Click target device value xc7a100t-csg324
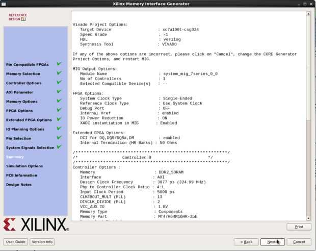This screenshot has width=316, height=251. click(181, 30)
